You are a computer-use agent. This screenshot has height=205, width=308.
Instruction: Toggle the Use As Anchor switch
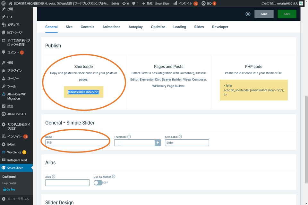click(x=98, y=183)
